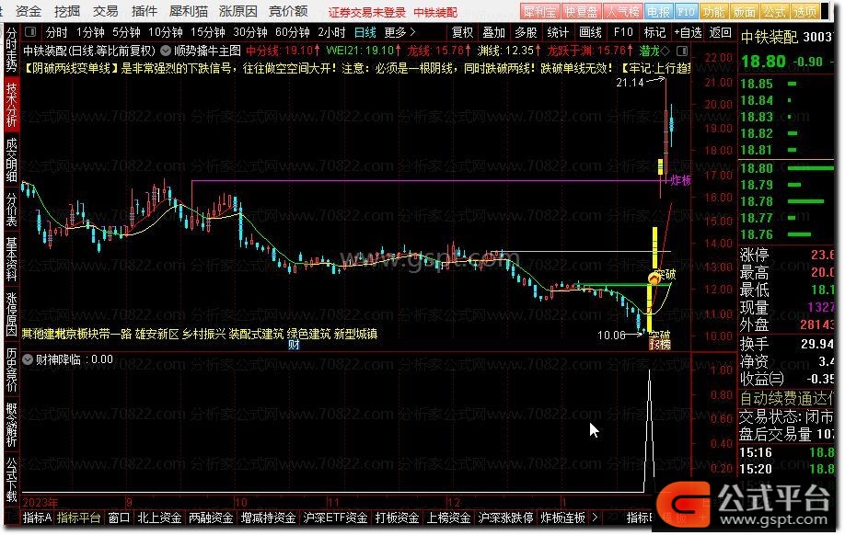Add stock via +自选
The width and height of the screenshot is (845, 535).
pyautogui.click(x=688, y=32)
